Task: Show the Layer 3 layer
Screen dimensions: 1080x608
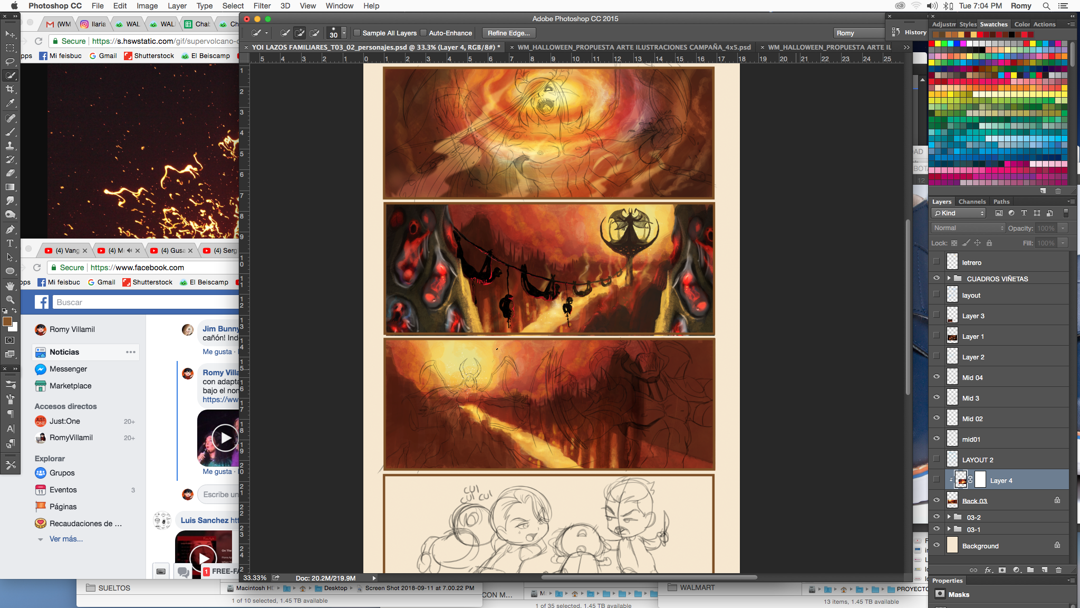Action: 937,315
